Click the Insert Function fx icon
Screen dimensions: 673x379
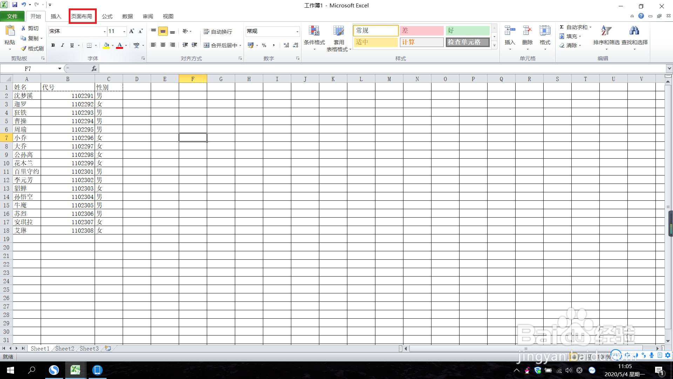click(94, 69)
